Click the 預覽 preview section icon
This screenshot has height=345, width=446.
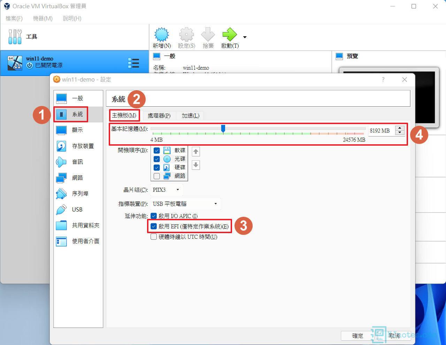click(x=339, y=56)
